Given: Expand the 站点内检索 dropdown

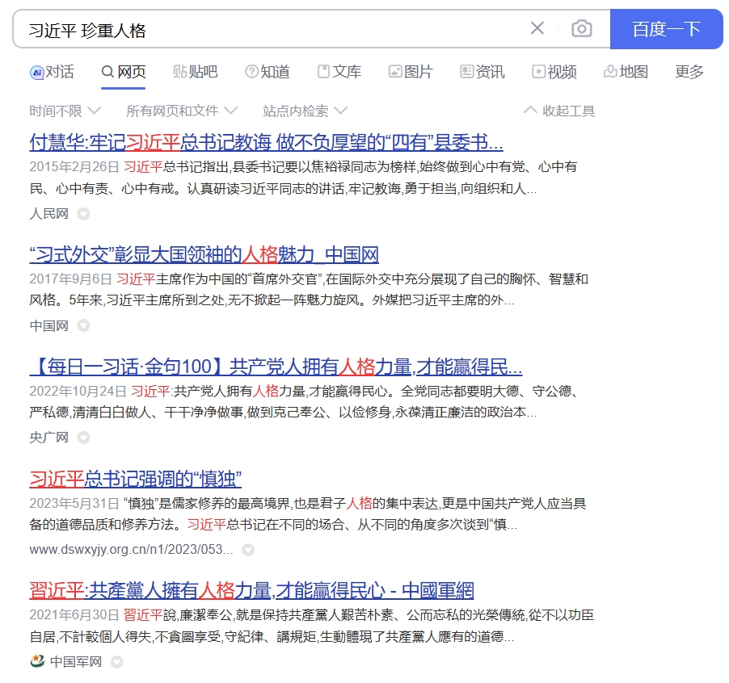Looking at the screenshot, I should point(305,111).
